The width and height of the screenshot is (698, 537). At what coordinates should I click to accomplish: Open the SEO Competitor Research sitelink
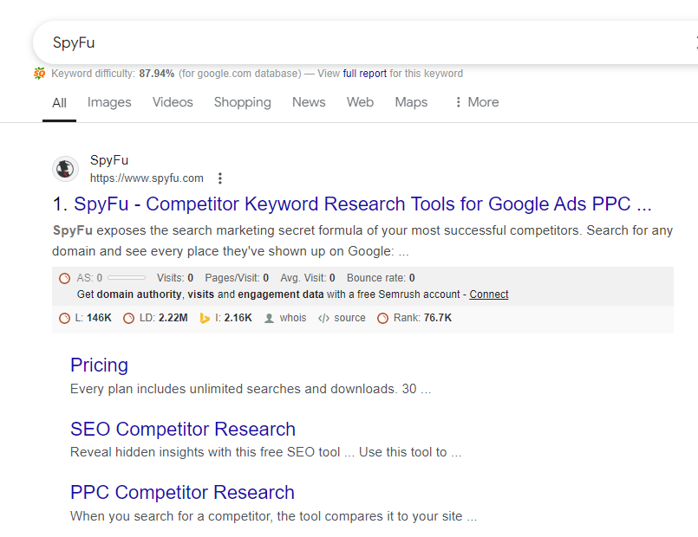pos(183,429)
